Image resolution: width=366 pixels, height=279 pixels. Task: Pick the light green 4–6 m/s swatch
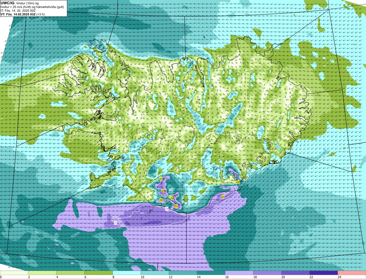[70, 273]
